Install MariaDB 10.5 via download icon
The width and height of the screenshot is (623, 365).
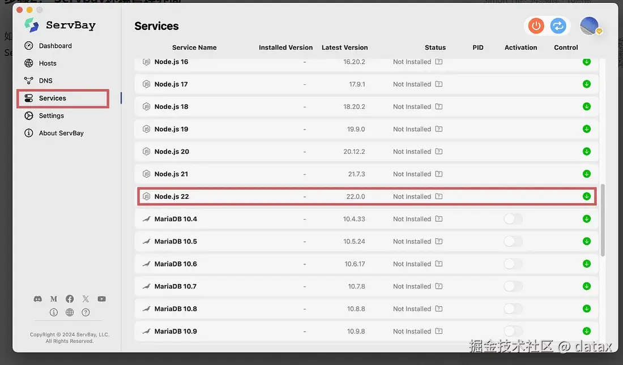(x=586, y=241)
